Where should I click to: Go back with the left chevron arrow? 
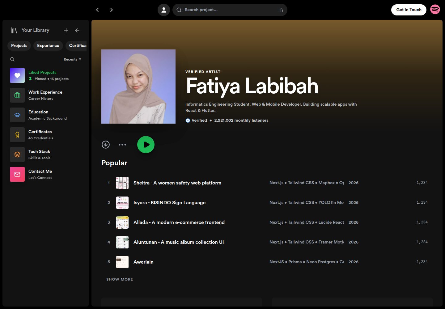[x=97, y=10]
